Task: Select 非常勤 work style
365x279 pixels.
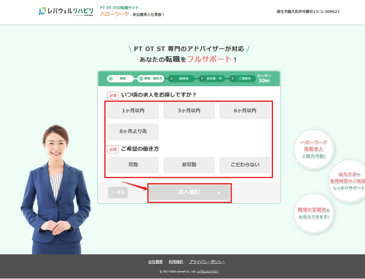Action: pyautogui.click(x=189, y=165)
